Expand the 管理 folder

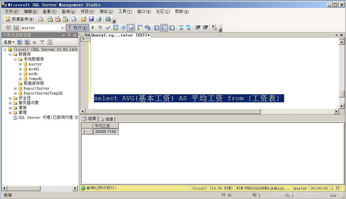coord(10,113)
